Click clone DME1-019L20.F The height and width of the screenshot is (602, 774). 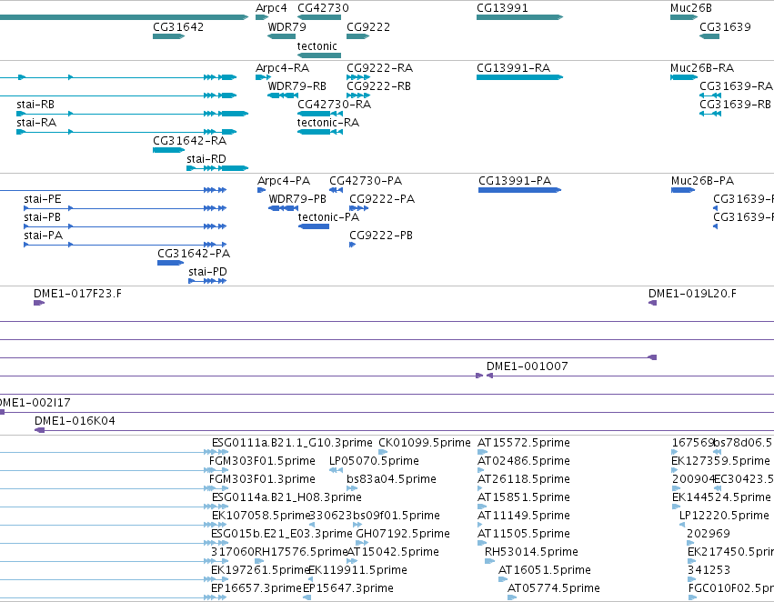point(652,303)
